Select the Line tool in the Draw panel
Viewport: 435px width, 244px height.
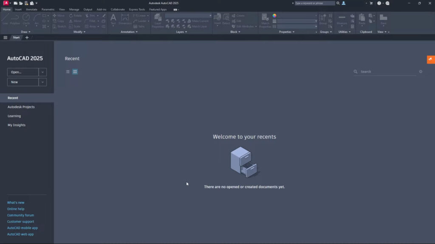point(5,19)
